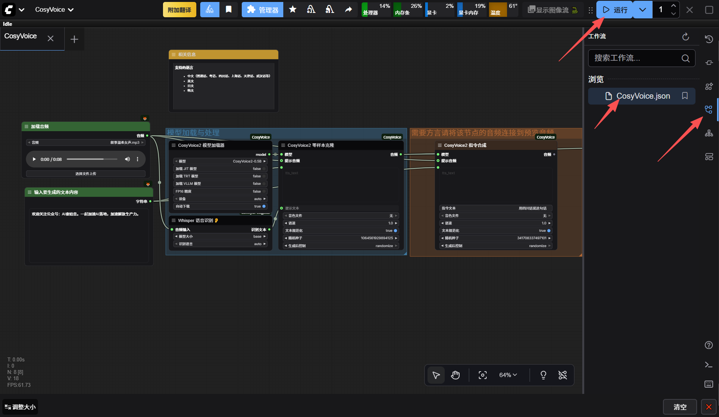This screenshot has width=719, height=417.
Task: Click the fit view icon
Action: pos(482,375)
